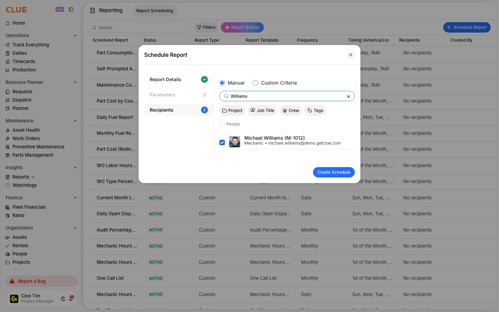Open the Report Scheduling tab

(x=155, y=11)
